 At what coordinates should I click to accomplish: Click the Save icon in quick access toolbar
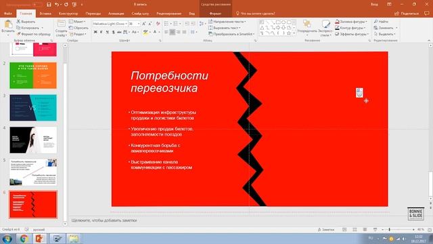click(49, 5)
